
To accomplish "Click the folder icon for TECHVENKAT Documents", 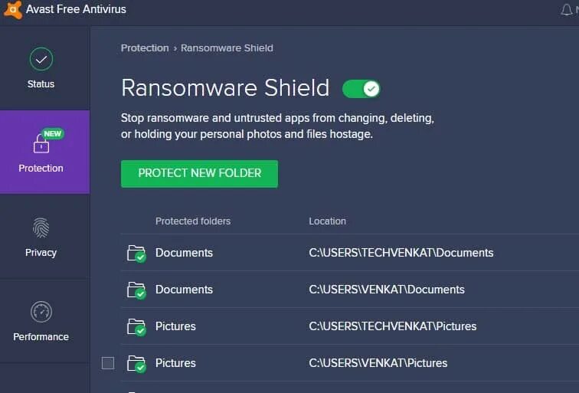I will (x=136, y=254).
